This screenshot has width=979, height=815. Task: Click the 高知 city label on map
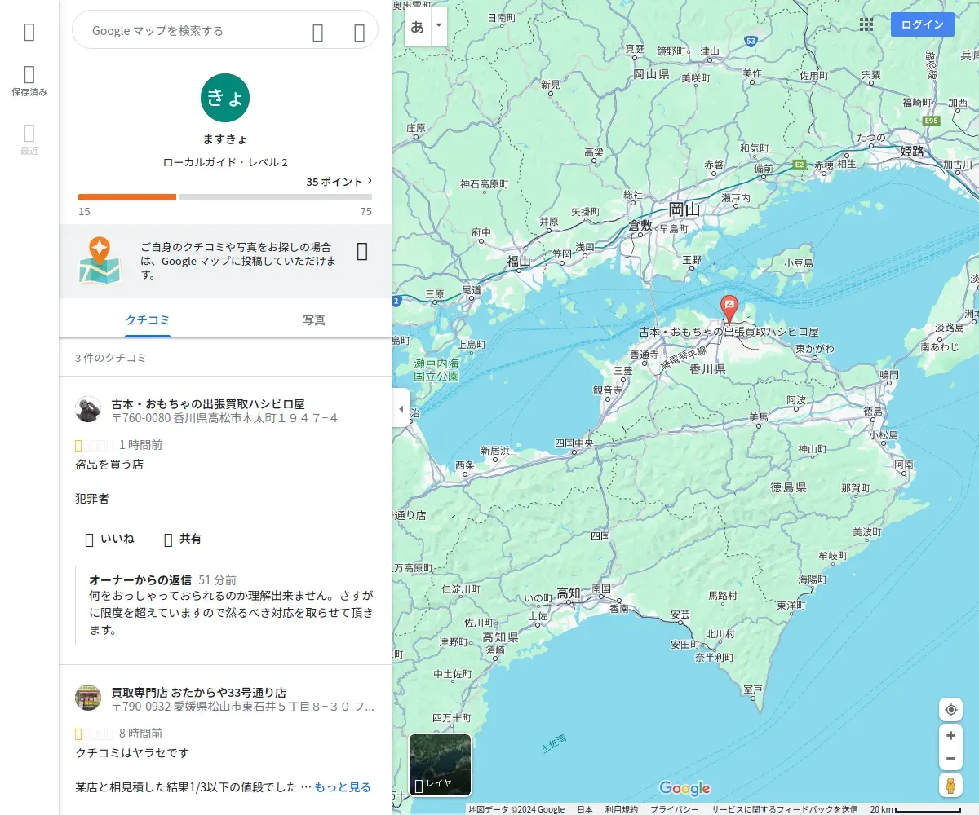pyautogui.click(x=569, y=593)
